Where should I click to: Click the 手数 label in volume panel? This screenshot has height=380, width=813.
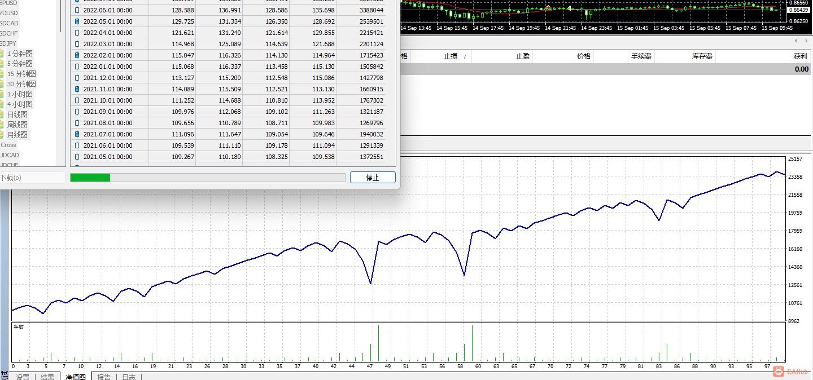tap(19, 327)
